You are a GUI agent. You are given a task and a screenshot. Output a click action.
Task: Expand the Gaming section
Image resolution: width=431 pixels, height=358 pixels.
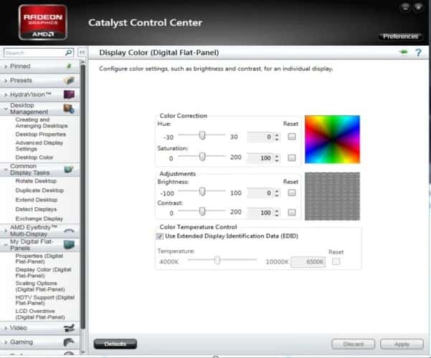coord(6,342)
